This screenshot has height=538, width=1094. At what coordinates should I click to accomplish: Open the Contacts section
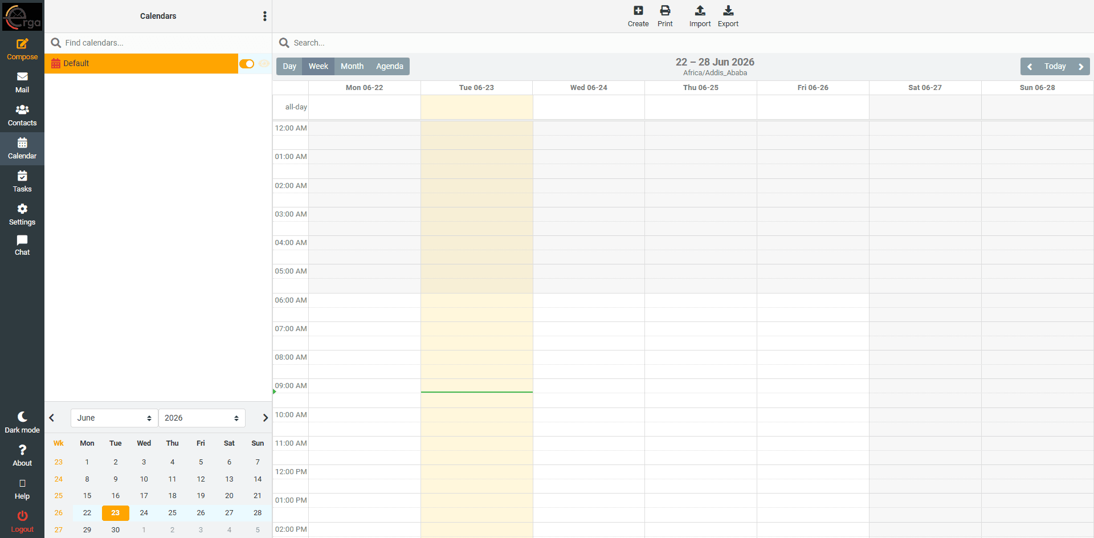point(22,116)
